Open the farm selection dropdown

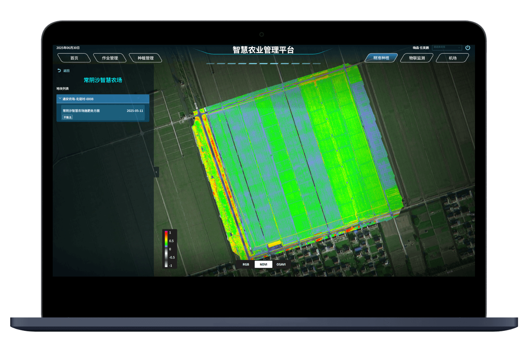click(447, 47)
